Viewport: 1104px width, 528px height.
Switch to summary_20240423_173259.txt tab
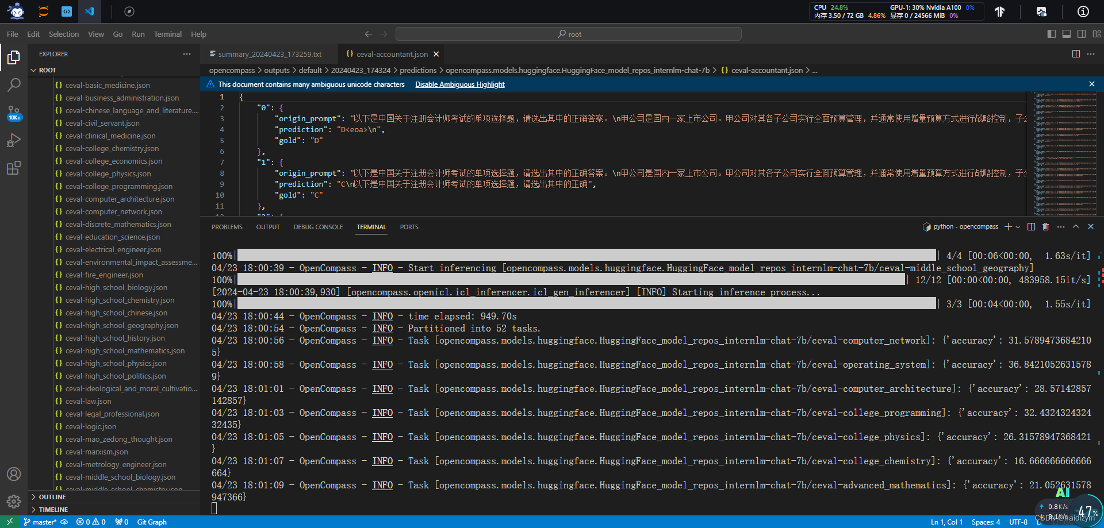[269, 54]
